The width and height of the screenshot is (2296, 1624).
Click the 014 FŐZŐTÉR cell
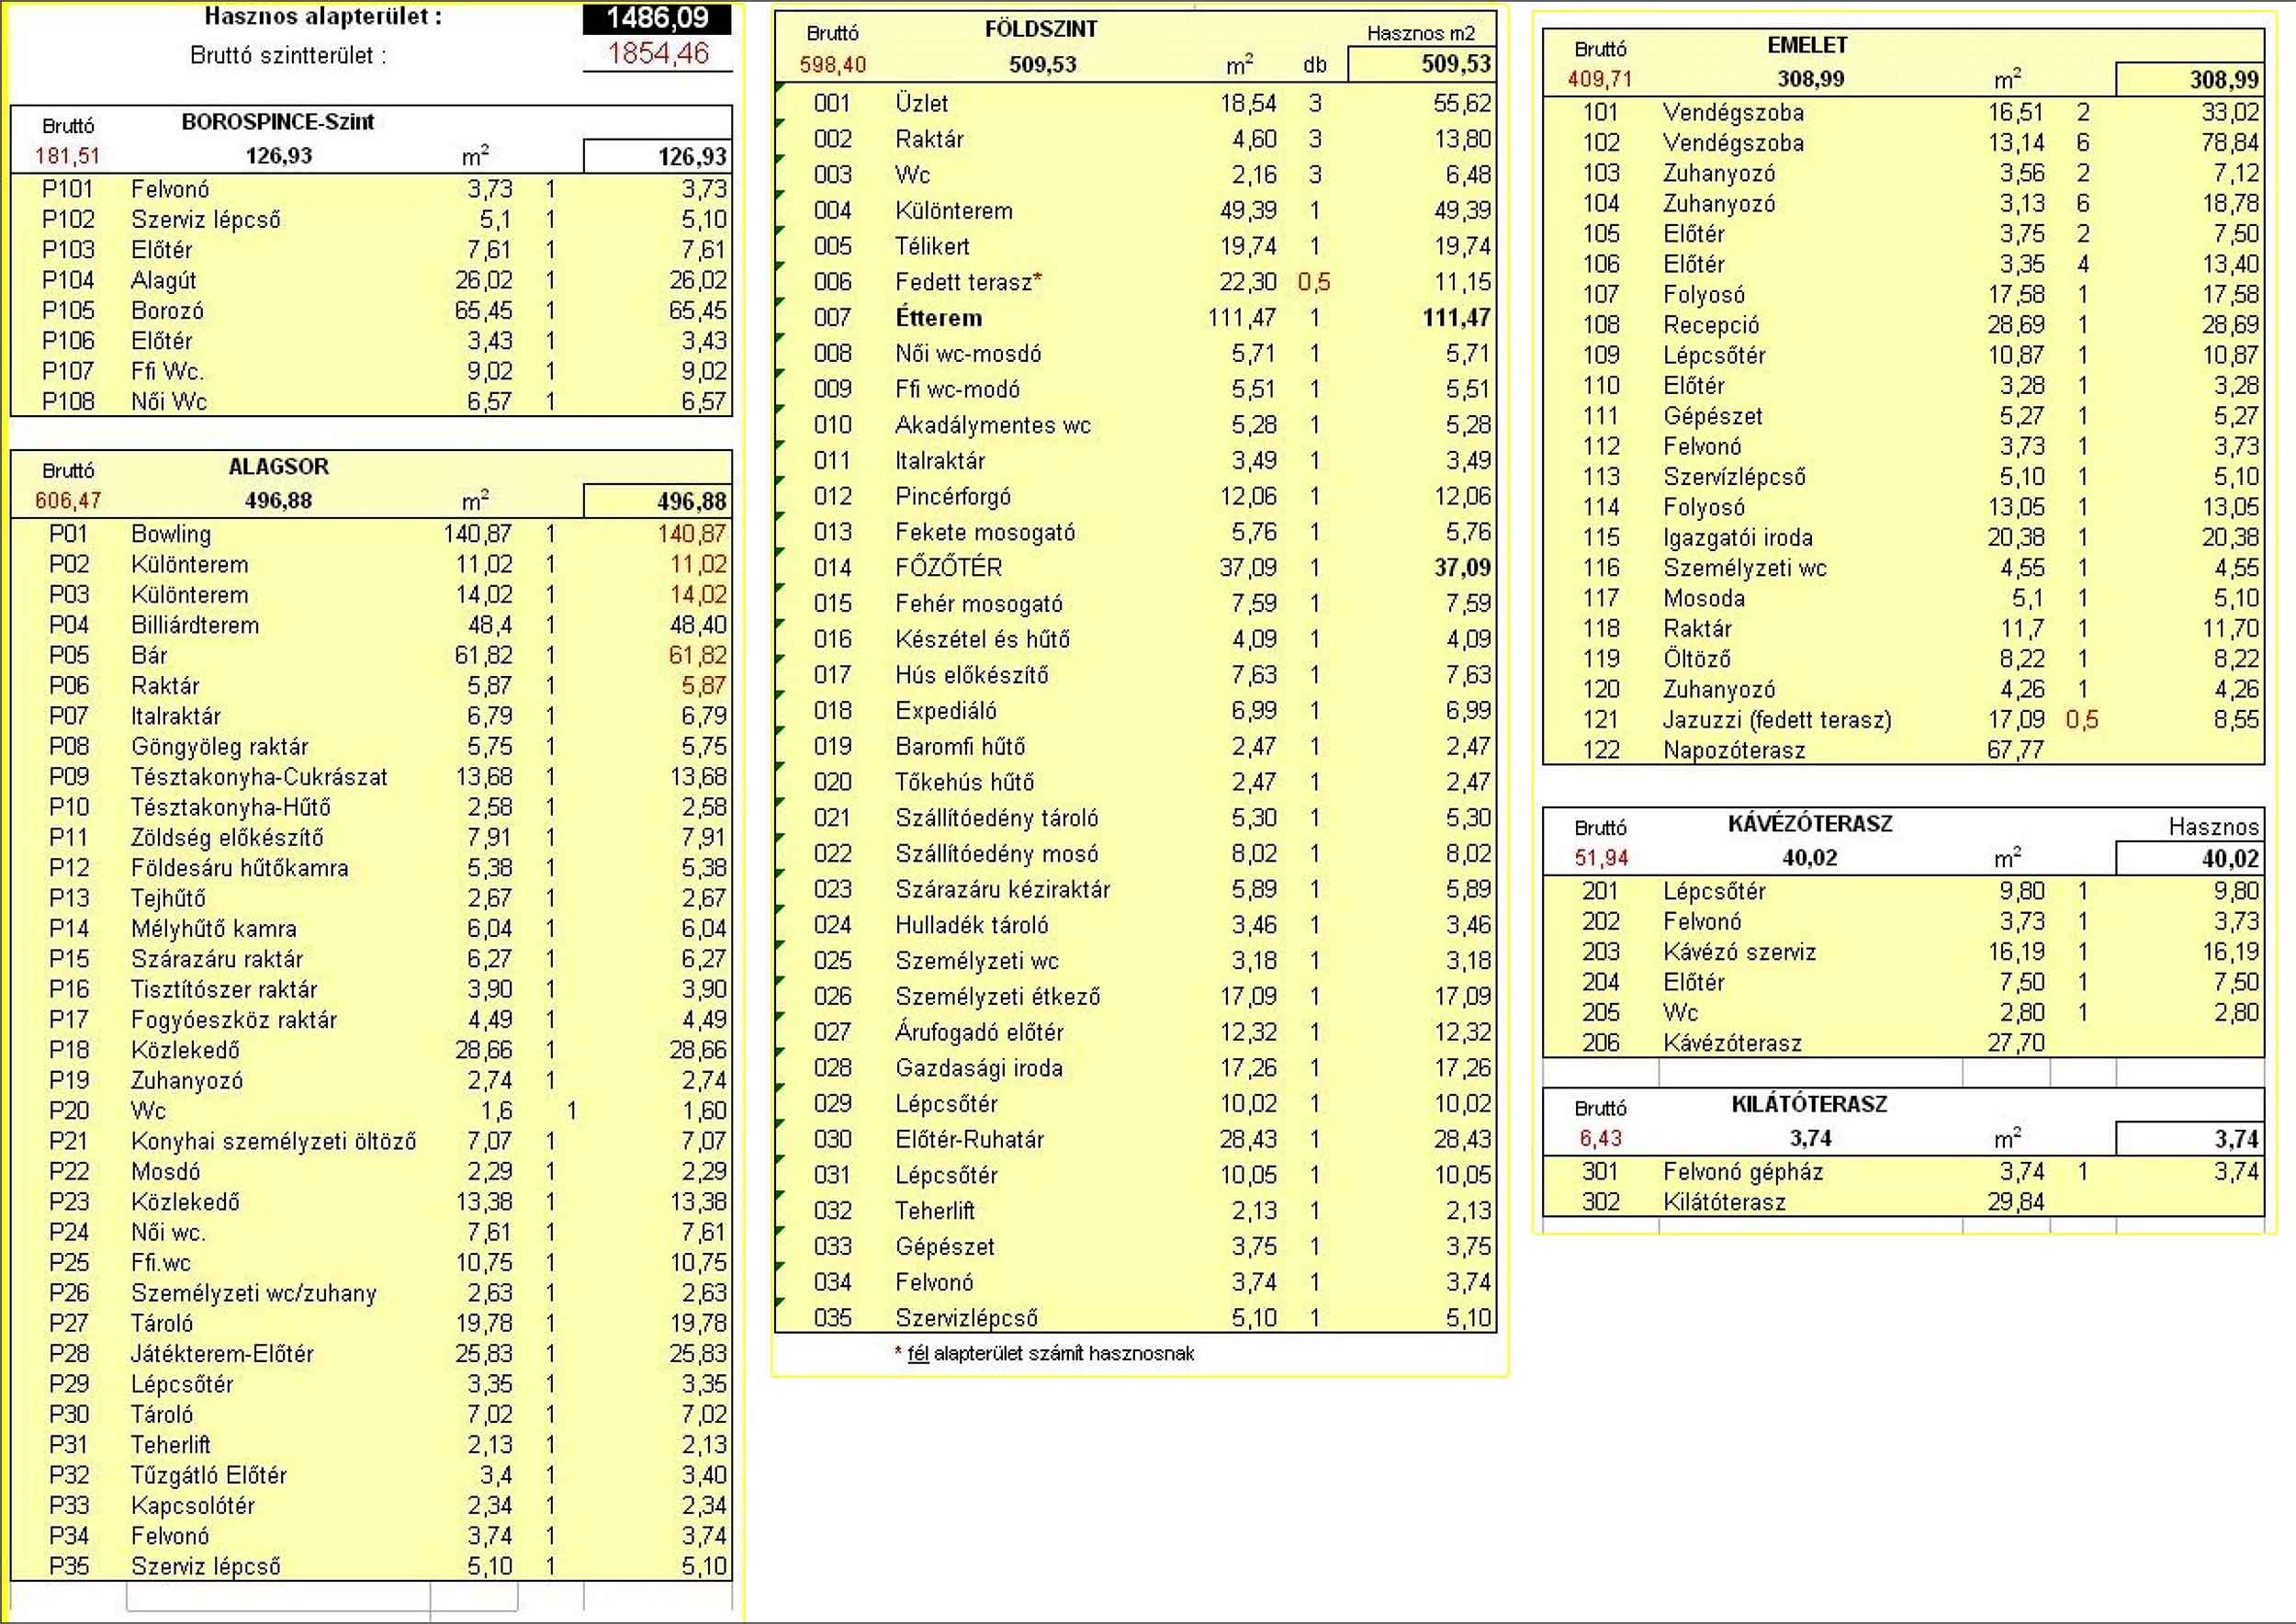coord(948,568)
